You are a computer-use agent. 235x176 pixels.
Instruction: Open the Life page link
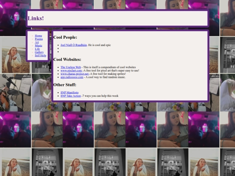(37, 49)
